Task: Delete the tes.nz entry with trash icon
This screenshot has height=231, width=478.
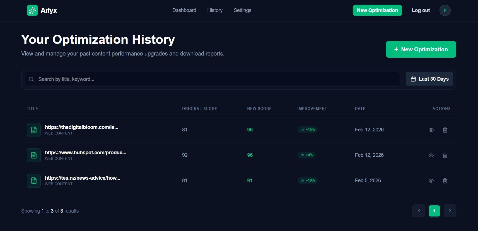Action: point(445,181)
